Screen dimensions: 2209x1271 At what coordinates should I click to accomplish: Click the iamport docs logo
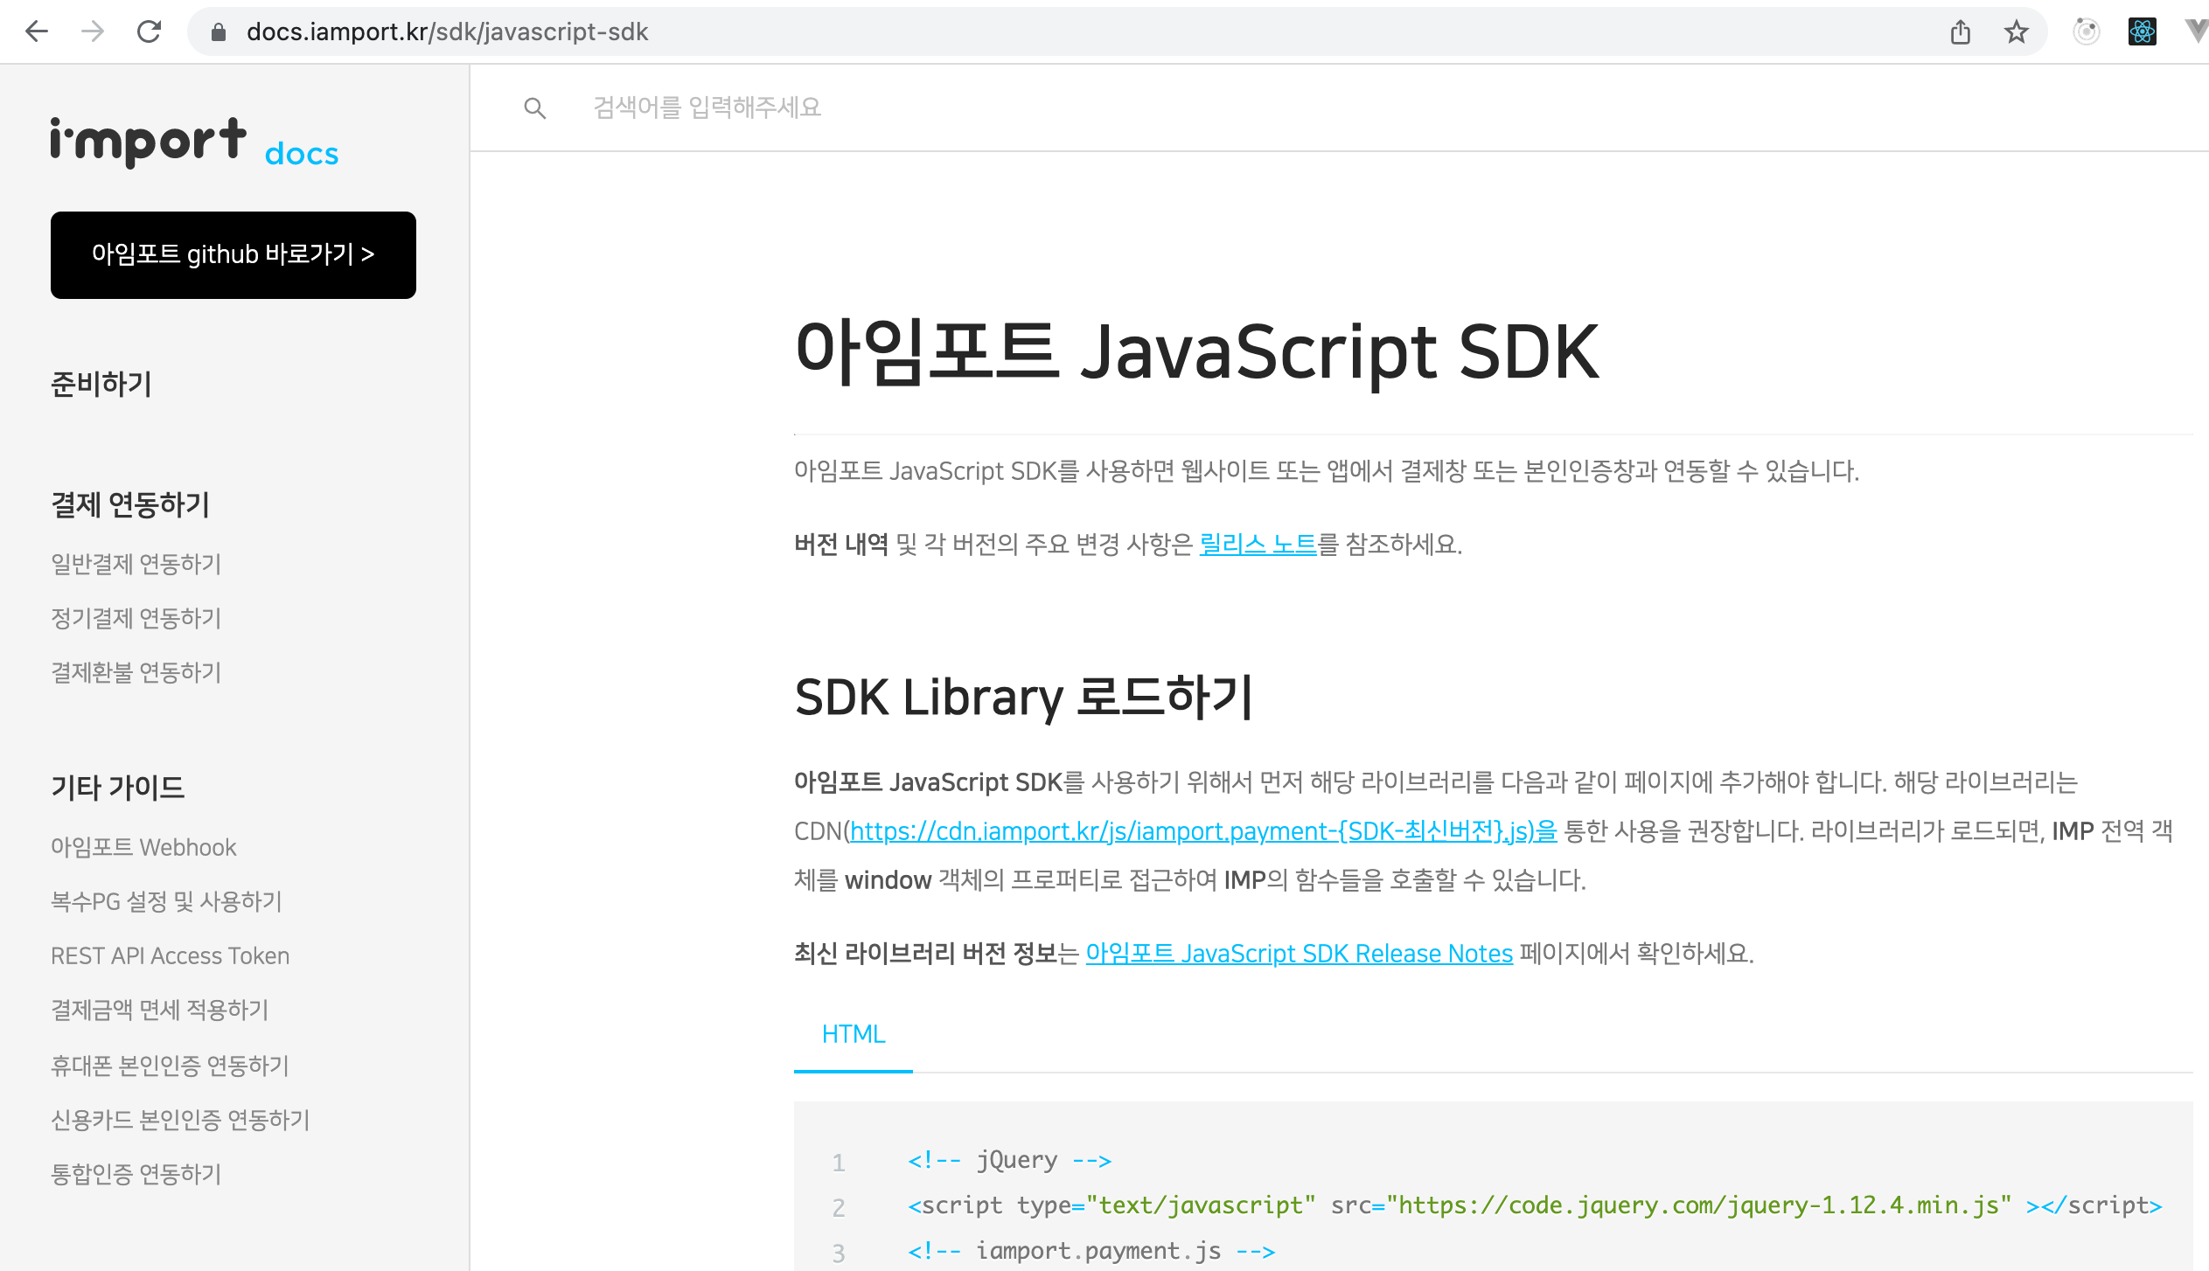pos(194,142)
